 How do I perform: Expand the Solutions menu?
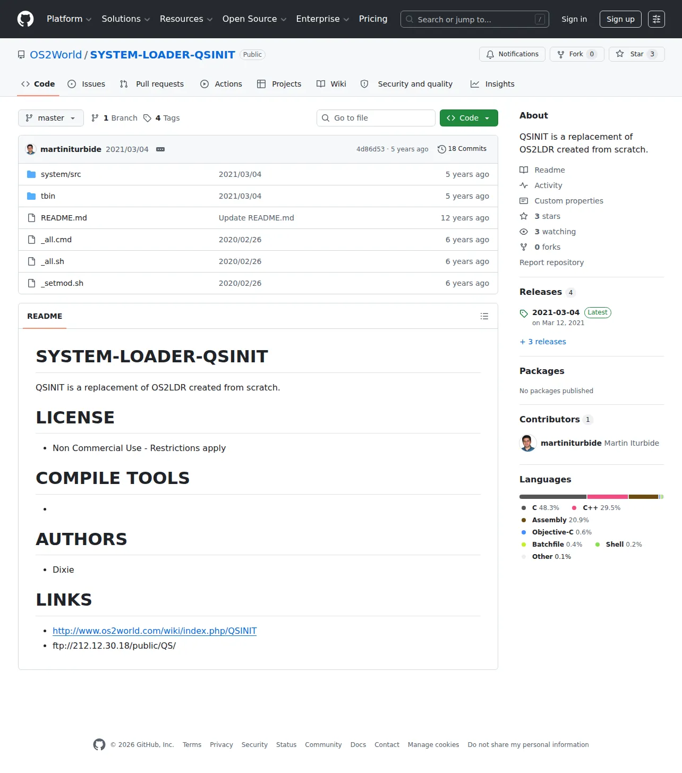[126, 19]
